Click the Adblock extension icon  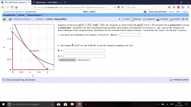point(178,7)
